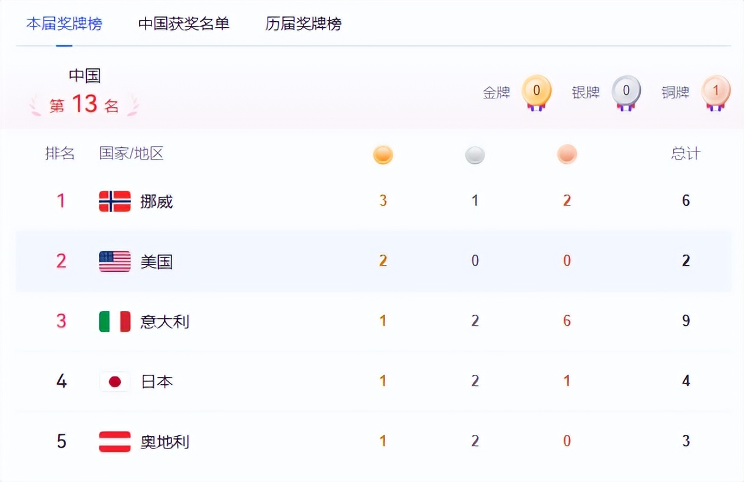
Task: Click the silver medal icon showing 0
Action: (x=626, y=91)
